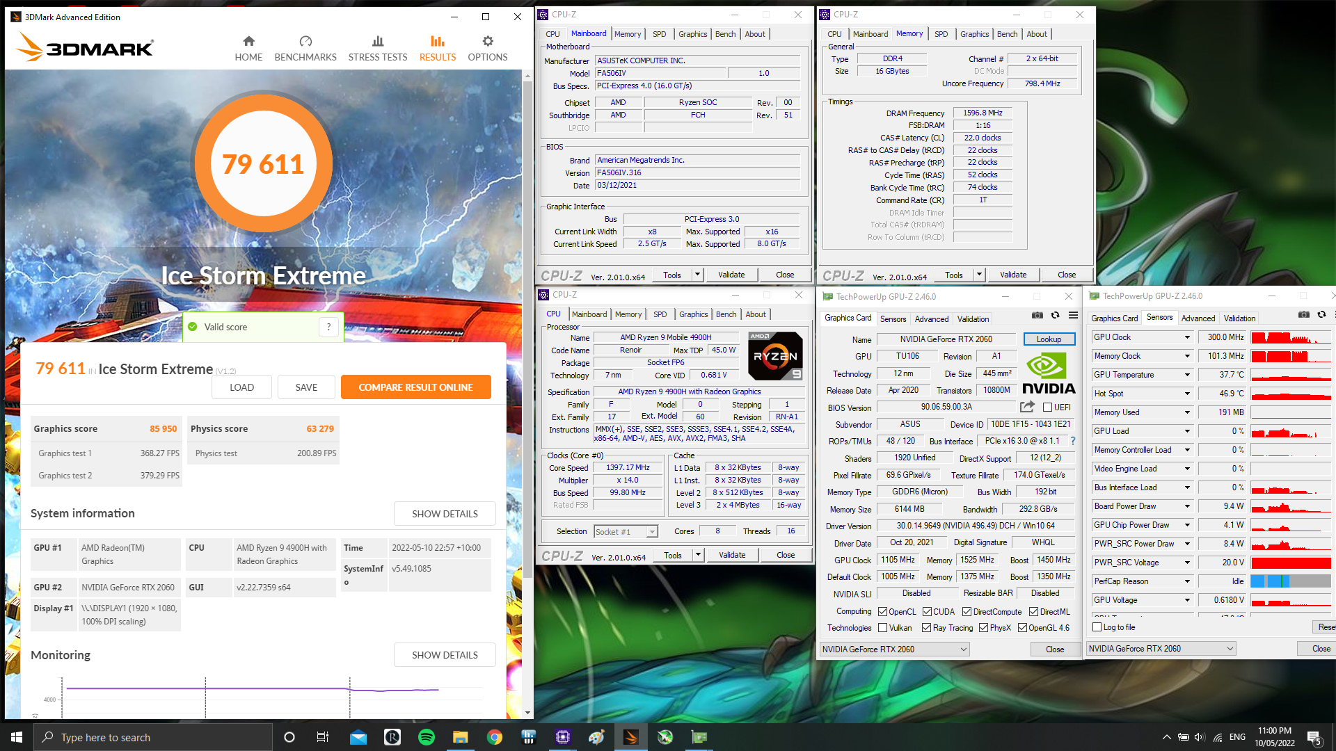Click Compare Result Online button

(415, 387)
